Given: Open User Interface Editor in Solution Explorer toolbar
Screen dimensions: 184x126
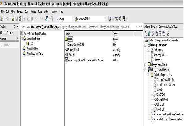Looking at the screenshot, I should coord(157,33).
